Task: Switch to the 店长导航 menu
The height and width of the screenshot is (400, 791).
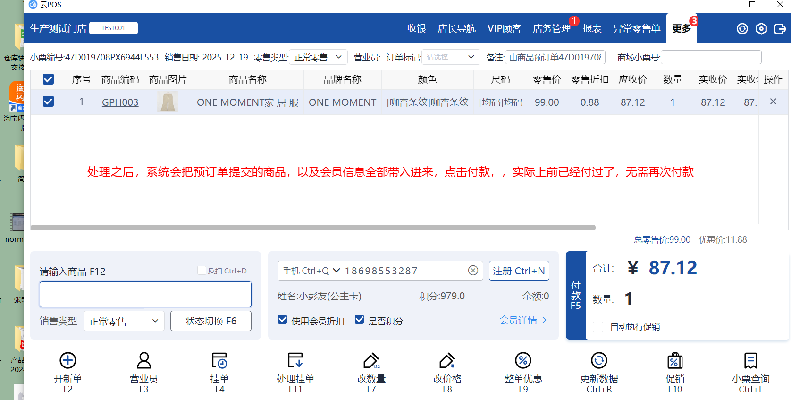Action: 456,29
